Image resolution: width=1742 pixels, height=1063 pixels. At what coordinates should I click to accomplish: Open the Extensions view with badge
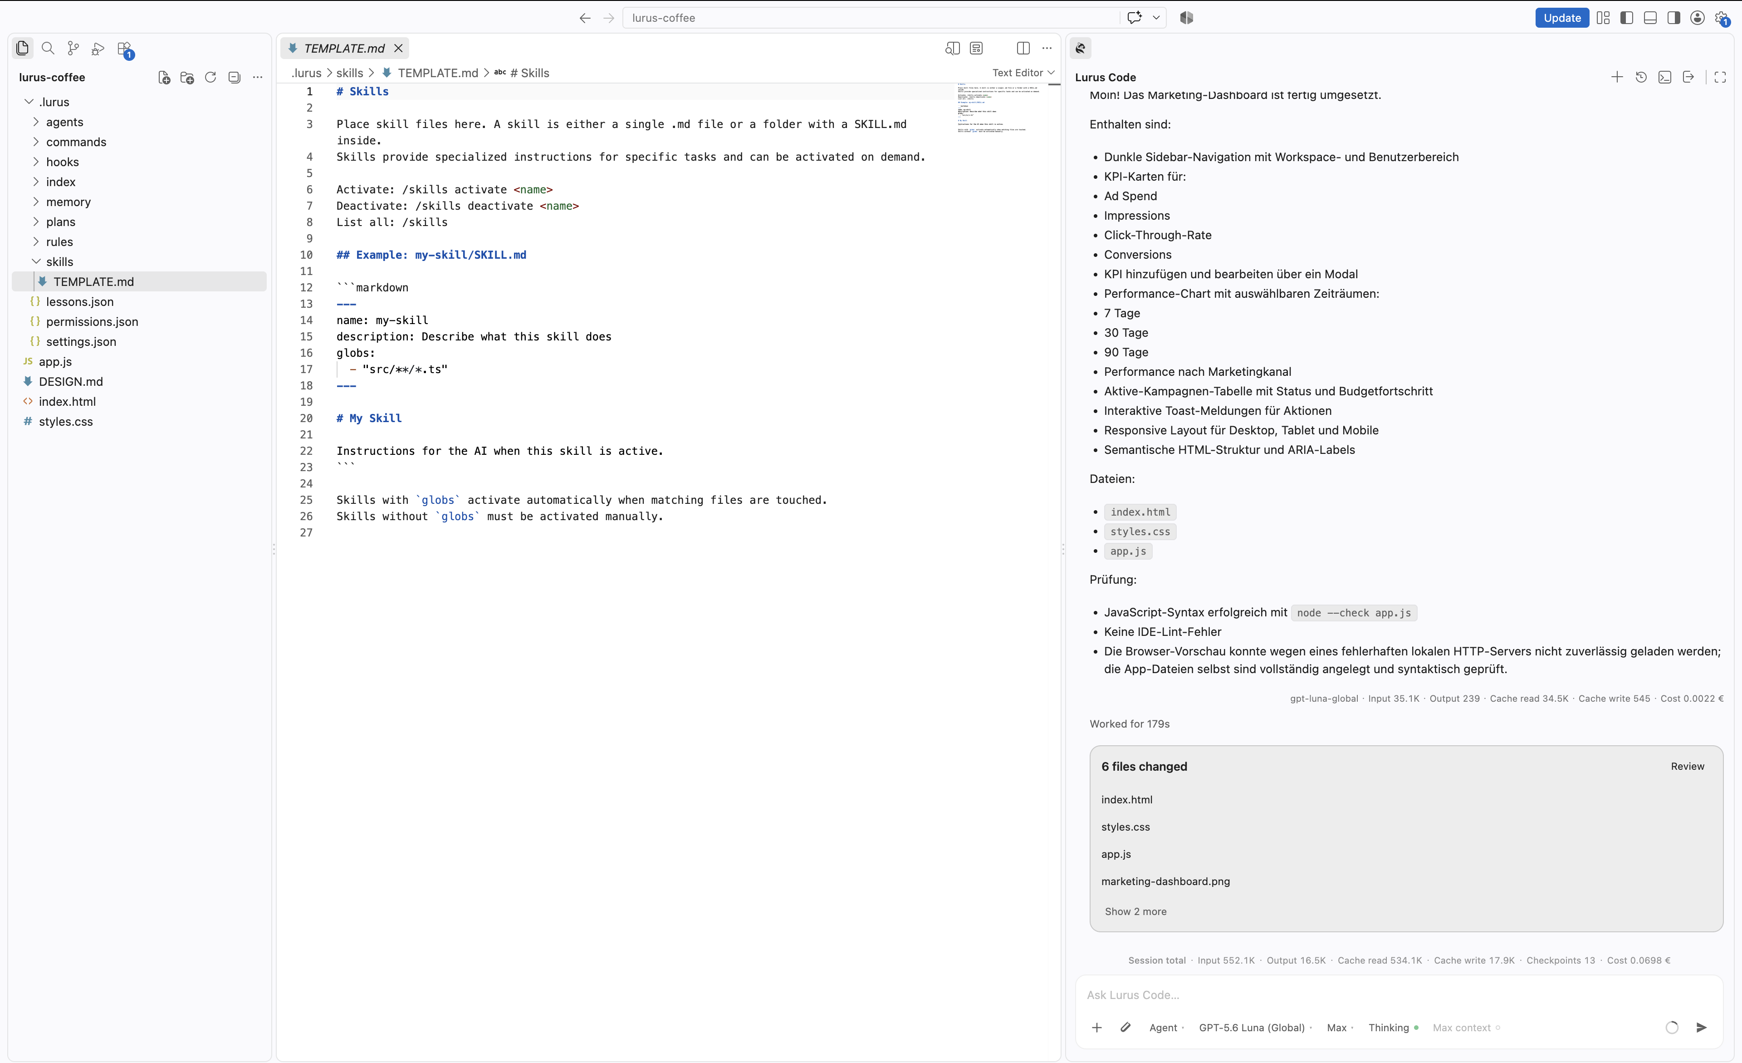(x=125, y=49)
